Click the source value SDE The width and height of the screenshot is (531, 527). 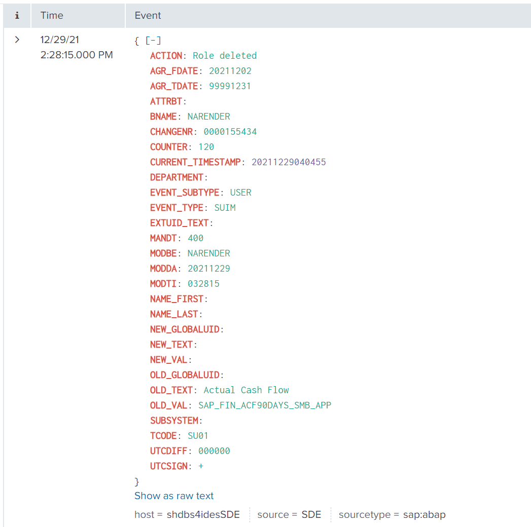(311, 515)
